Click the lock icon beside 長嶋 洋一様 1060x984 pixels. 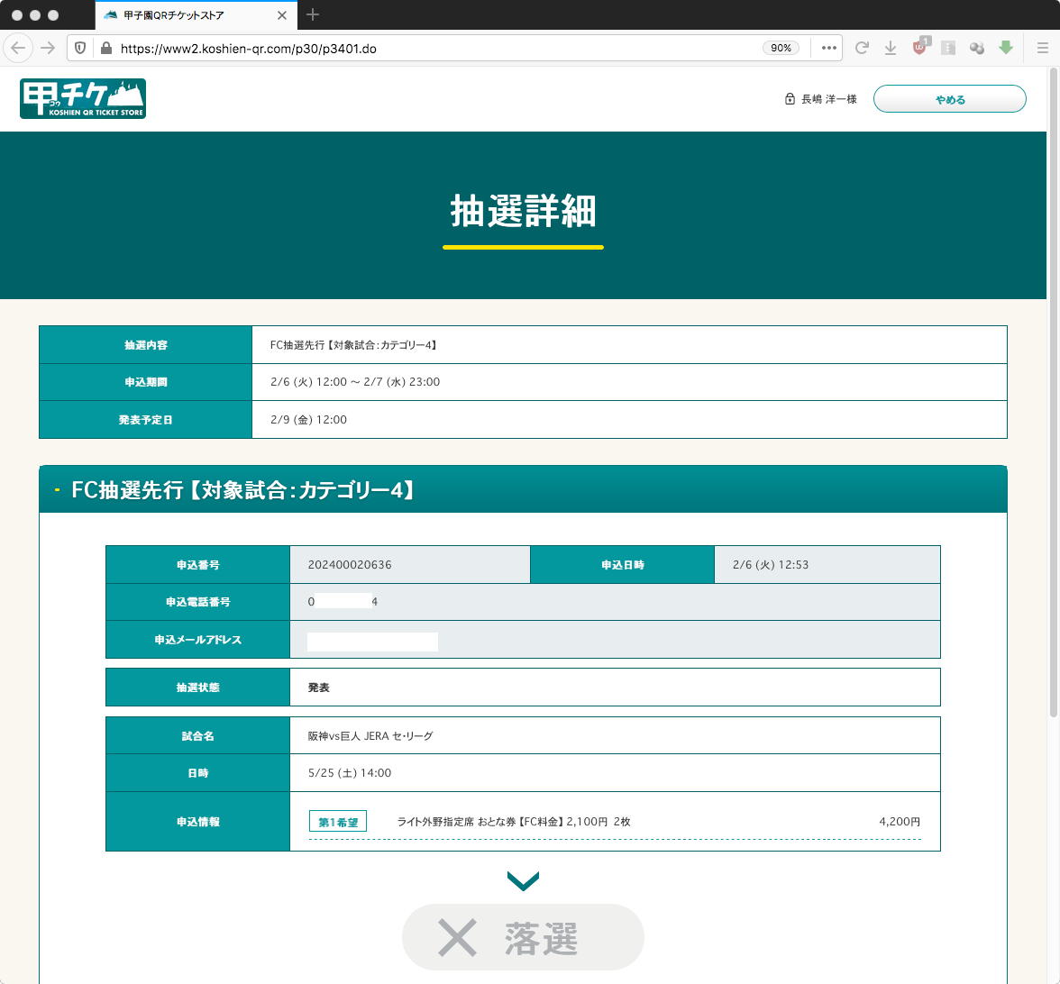(790, 99)
